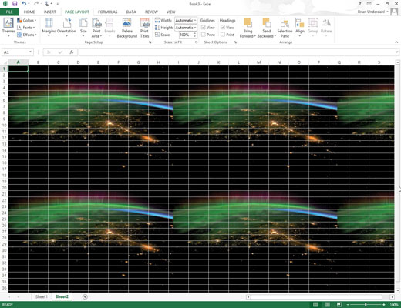Open the theme Fonts menu
Image resolution: width=401 pixels, height=308 pixels.
point(26,28)
